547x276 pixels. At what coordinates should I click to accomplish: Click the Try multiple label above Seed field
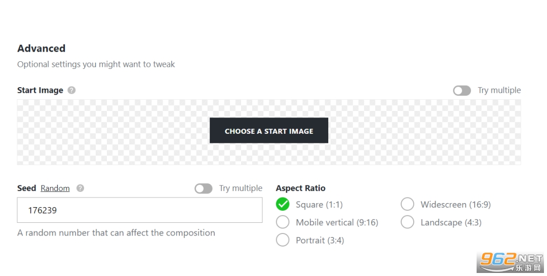[241, 188]
